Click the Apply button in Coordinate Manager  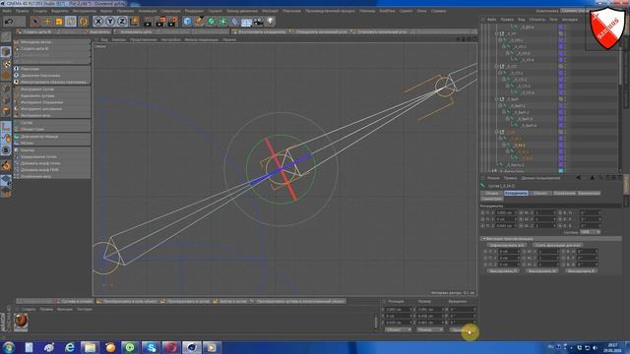462,329
